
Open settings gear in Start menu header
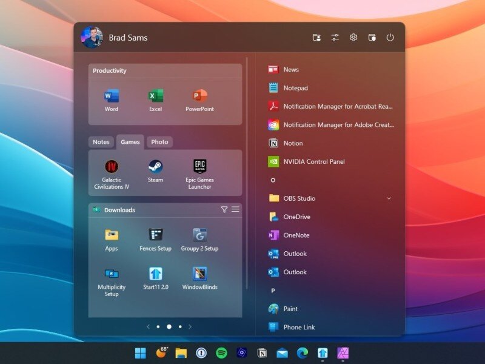coord(353,38)
